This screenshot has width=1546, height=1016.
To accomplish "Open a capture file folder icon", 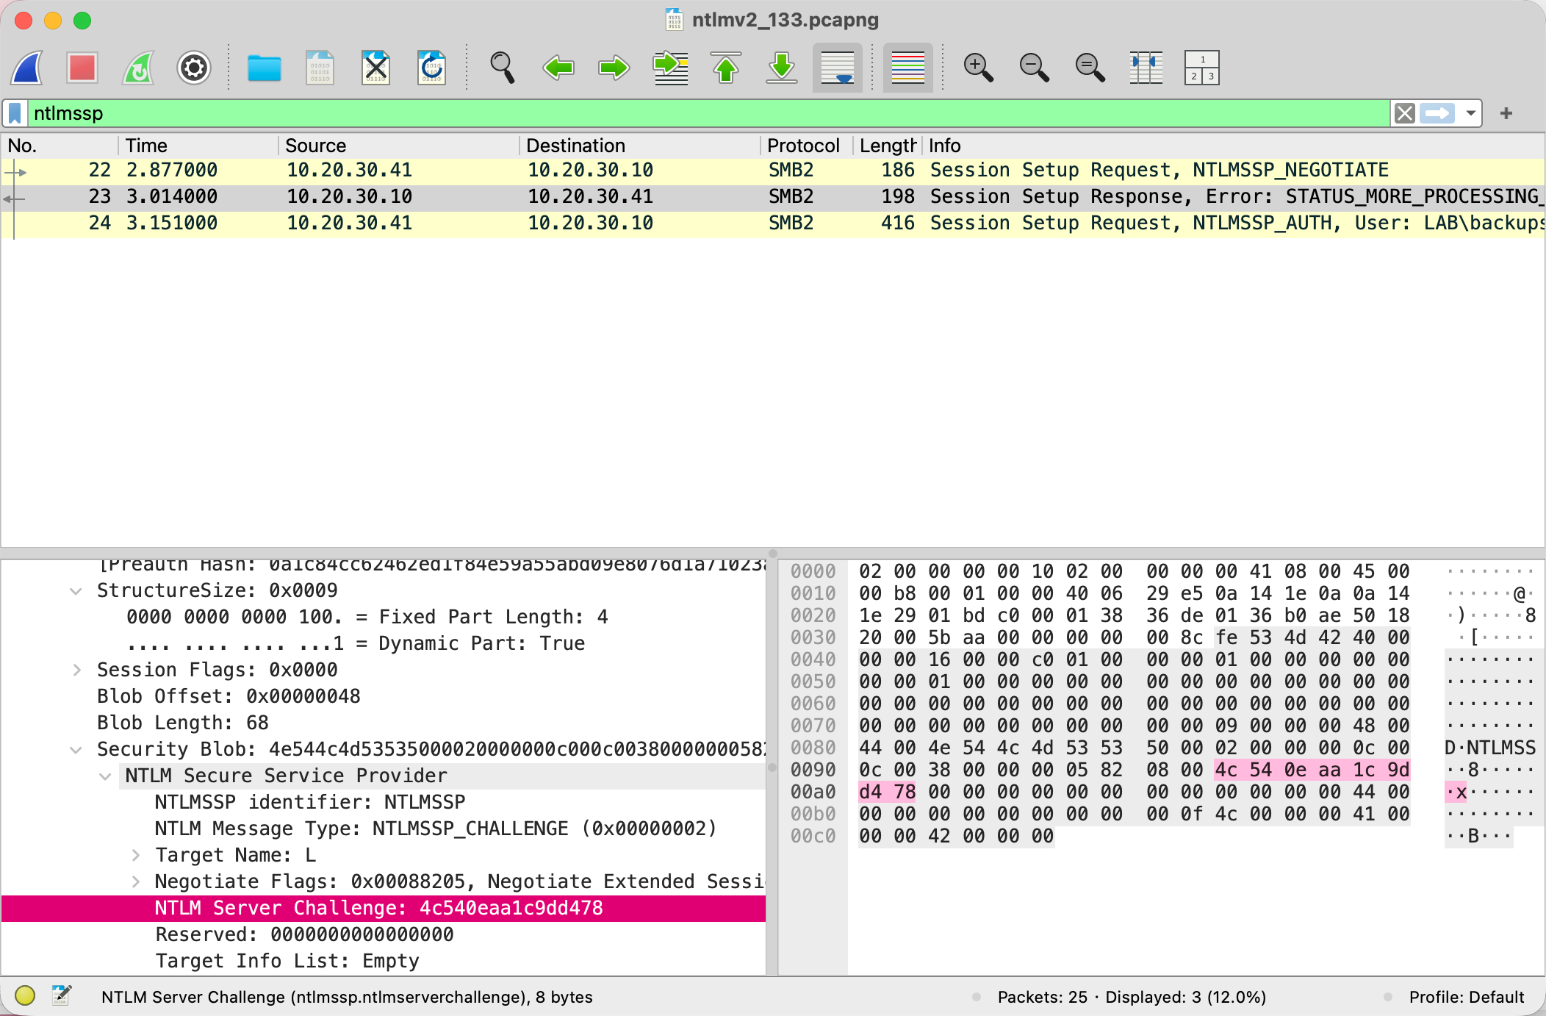I will (x=265, y=68).
